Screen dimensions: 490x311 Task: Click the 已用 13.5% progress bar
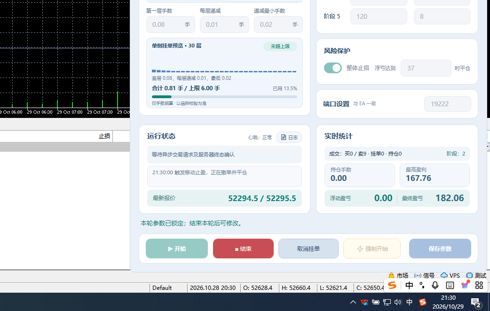click(224, 97)
